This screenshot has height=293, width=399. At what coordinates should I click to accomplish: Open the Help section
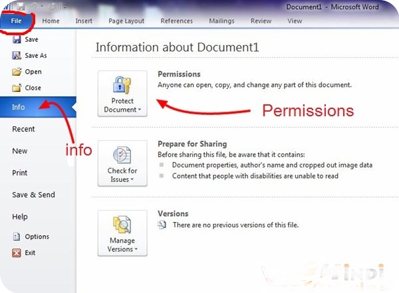coord(20,217)
